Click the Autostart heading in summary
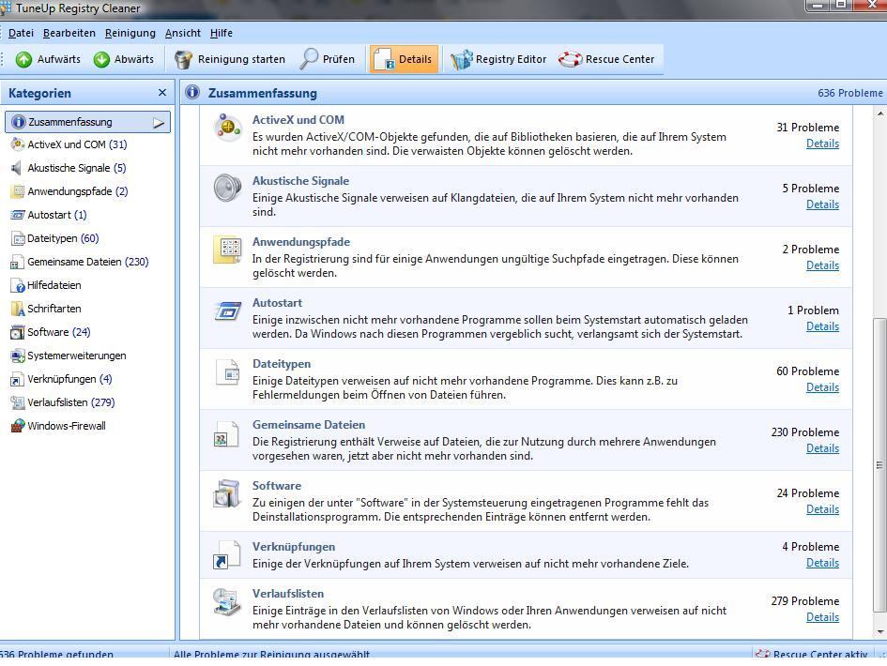 [x=277, y=303]
